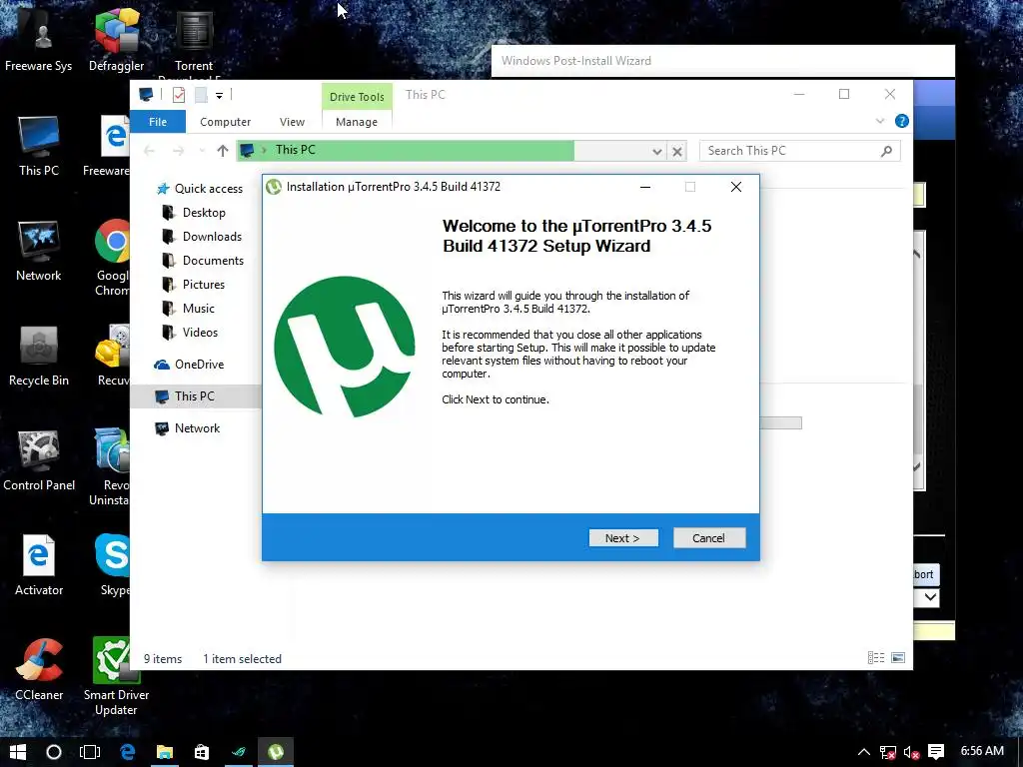Click the 6:56 AM taskbar clock
This screenshot has height=767, width=1023.
click(982, 751)
